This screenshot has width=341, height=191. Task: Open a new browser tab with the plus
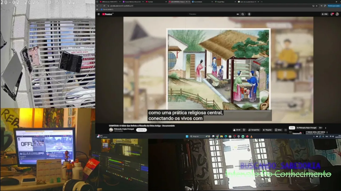click(x=262, y=2)
